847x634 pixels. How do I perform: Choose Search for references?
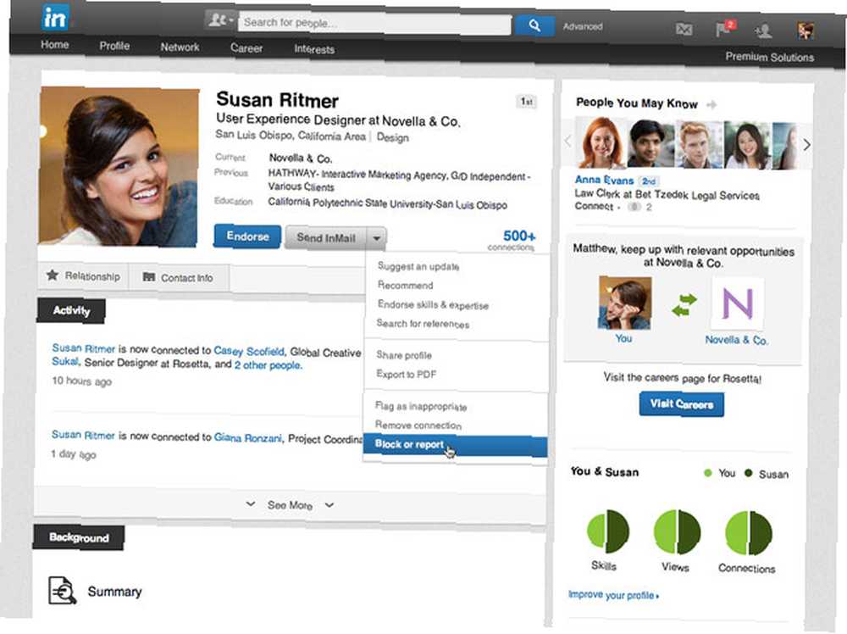click(423, 323)
